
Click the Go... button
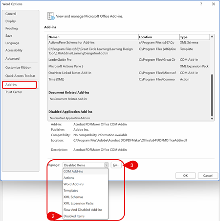(x=116, y=165)
